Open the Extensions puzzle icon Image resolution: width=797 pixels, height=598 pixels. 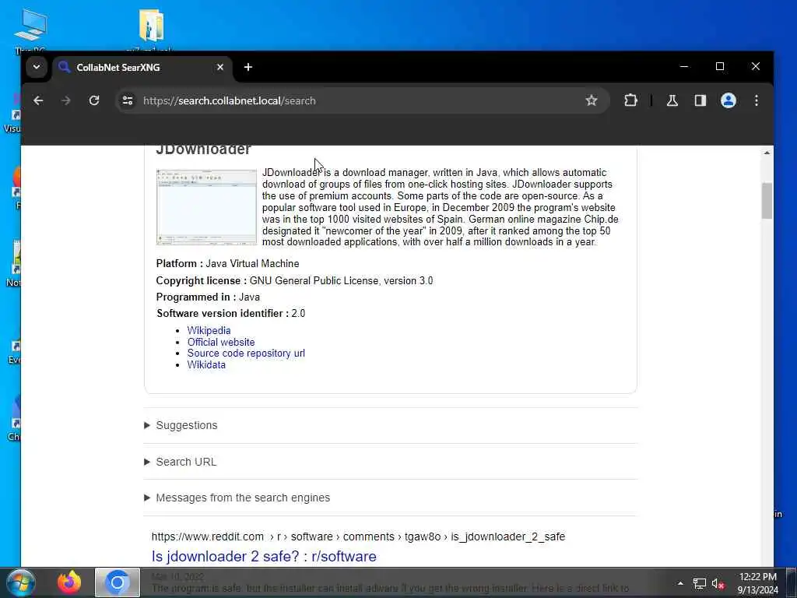pos(630,100)
